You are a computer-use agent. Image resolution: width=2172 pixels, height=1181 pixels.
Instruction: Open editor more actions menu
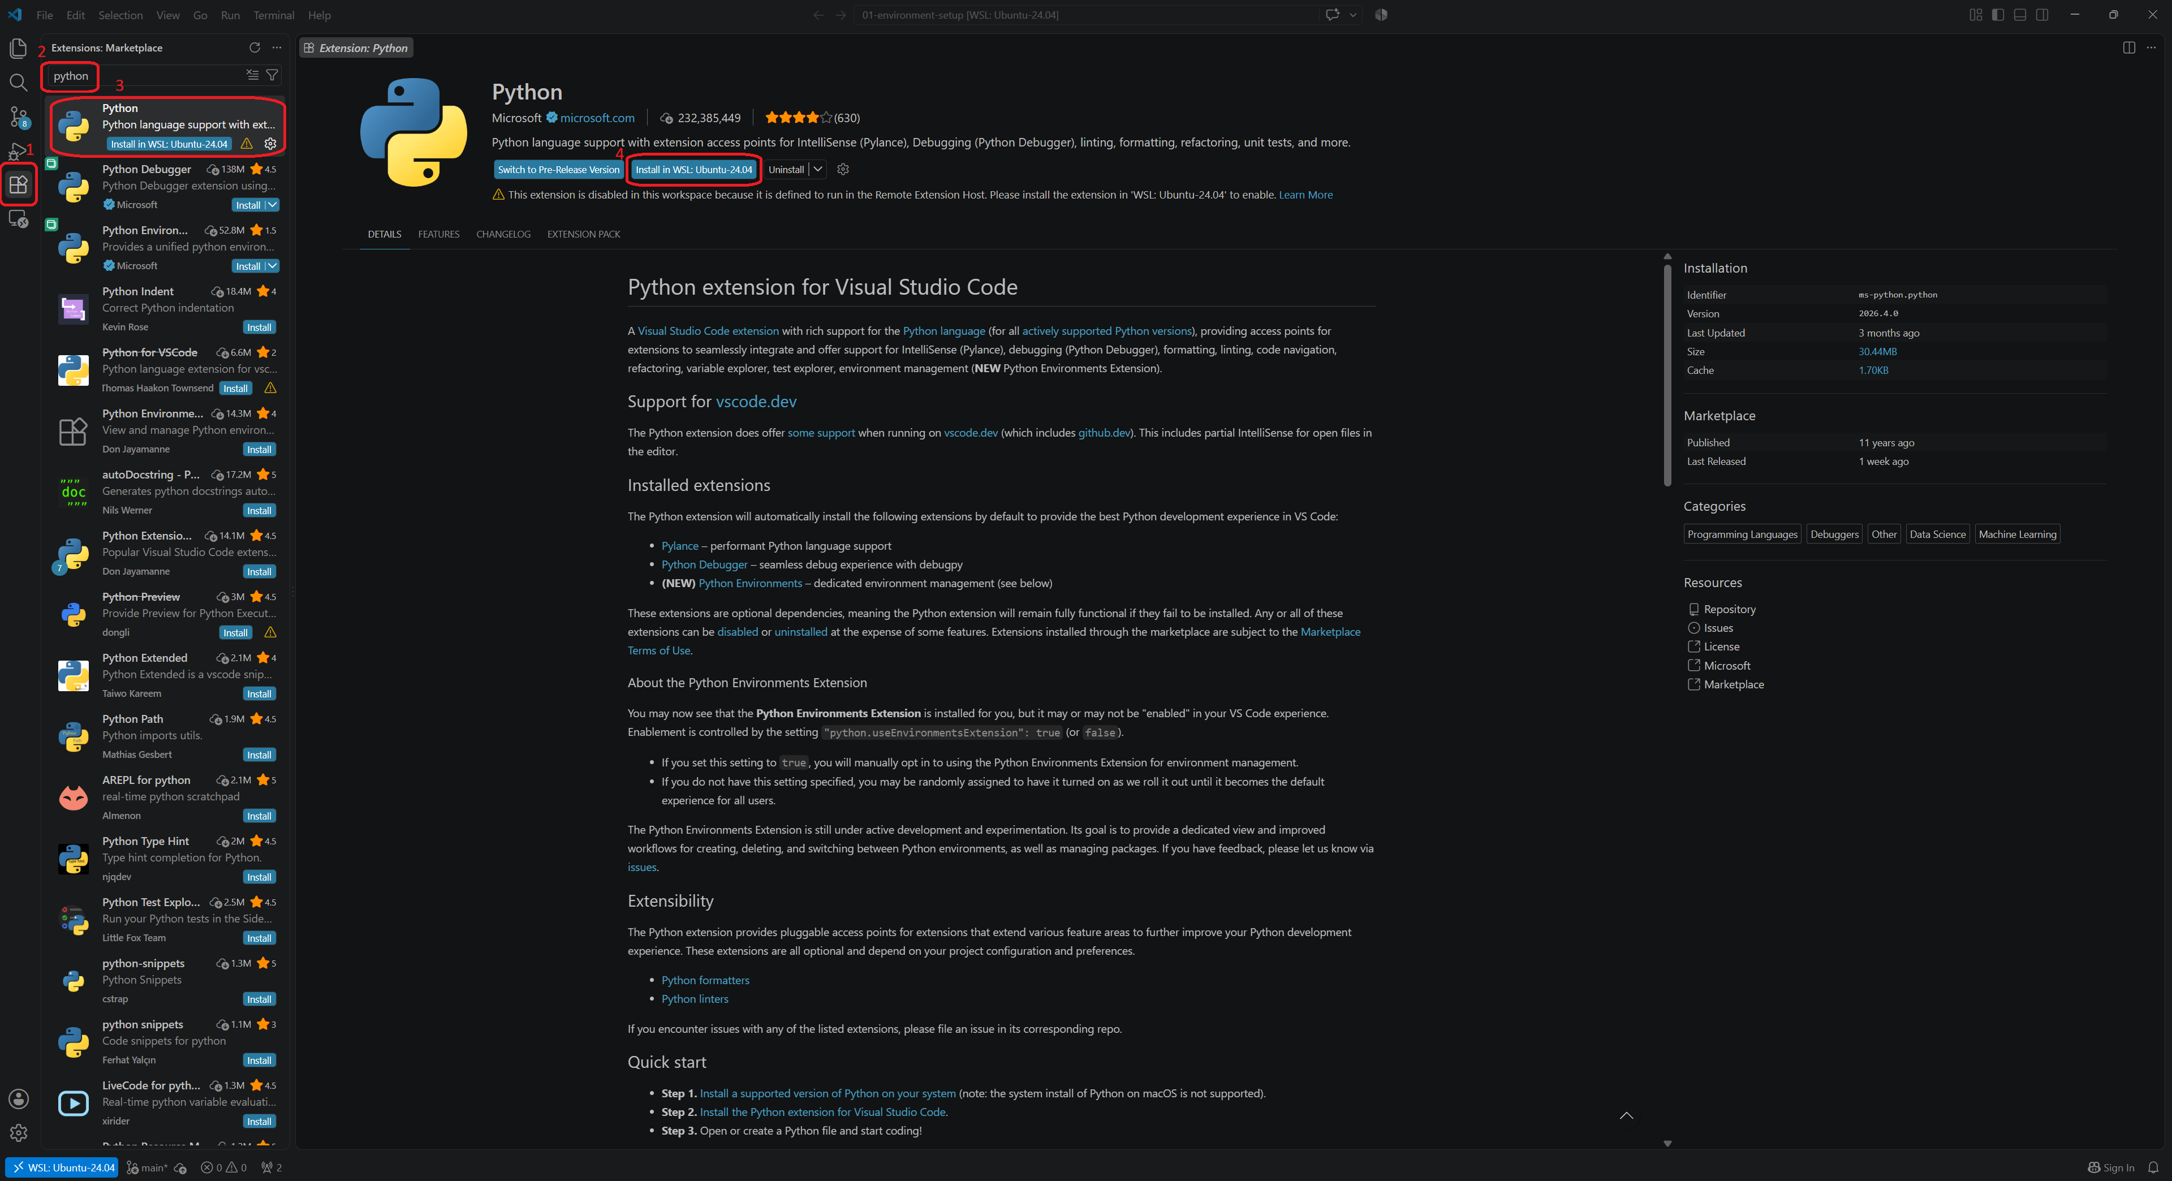(2151, 47)
